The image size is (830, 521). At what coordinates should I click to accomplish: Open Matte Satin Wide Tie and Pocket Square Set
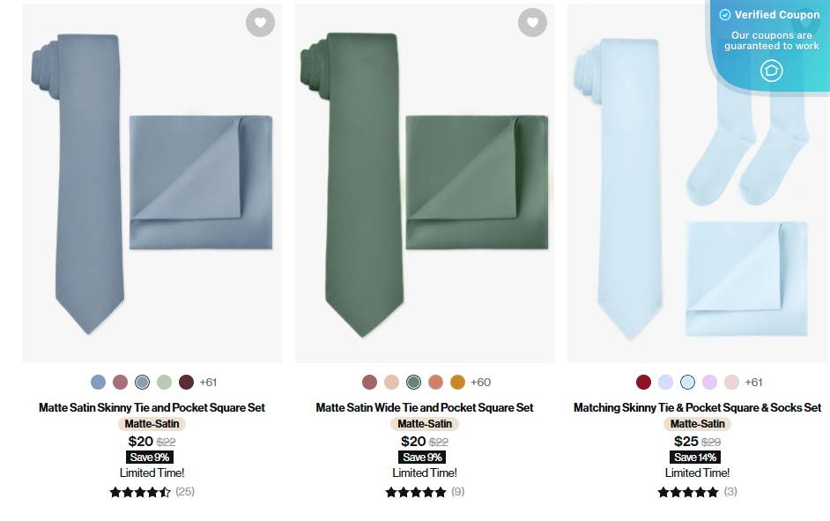coord(425,407)
